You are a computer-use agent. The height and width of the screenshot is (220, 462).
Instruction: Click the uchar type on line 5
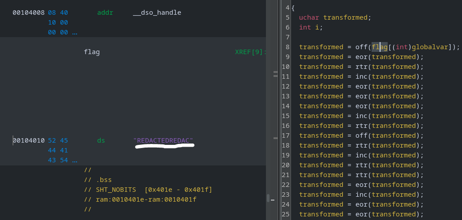point(309,17)
